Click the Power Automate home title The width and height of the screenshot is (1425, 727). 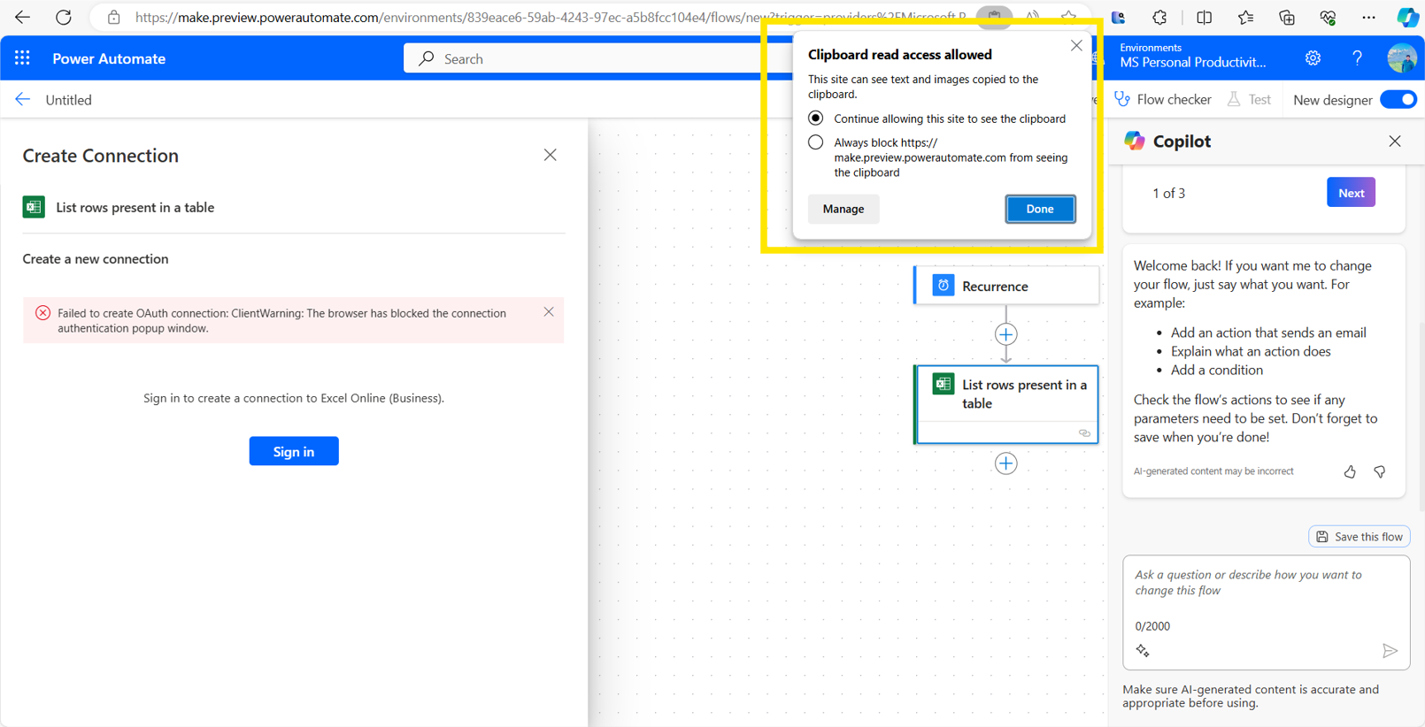(x=109, y=58)
